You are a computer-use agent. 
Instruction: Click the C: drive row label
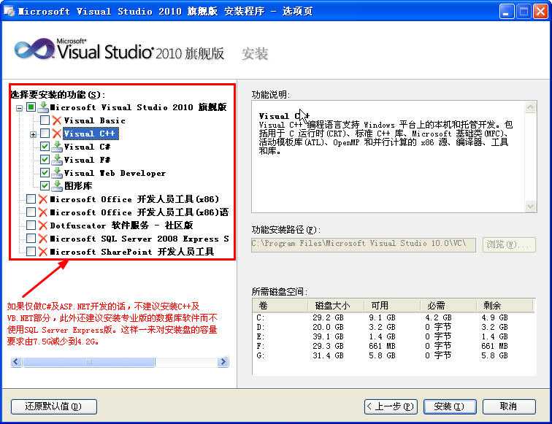(x=261, y=317)
